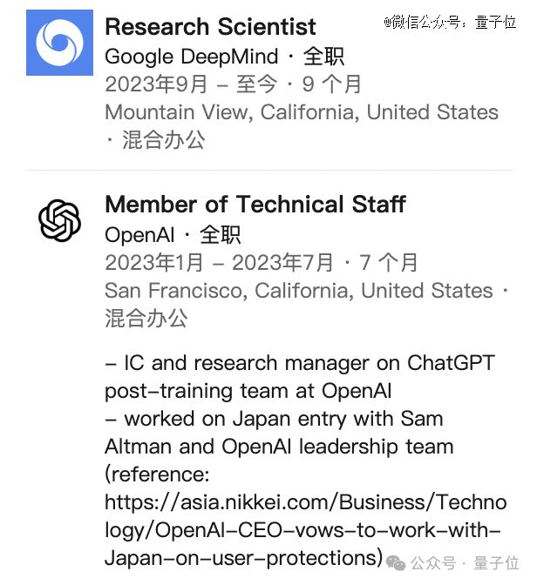Click the OpenAI company logo
Viewport: 537px width, 585px height.
[x=59, y=220]
